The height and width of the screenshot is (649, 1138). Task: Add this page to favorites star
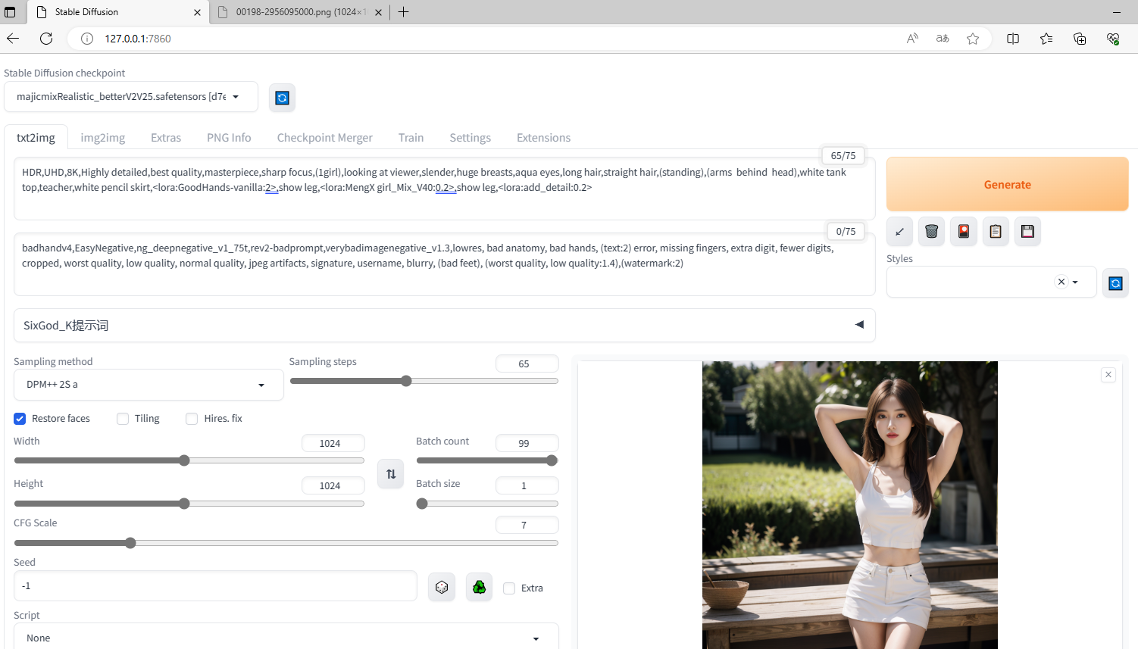tap(973, 39)
